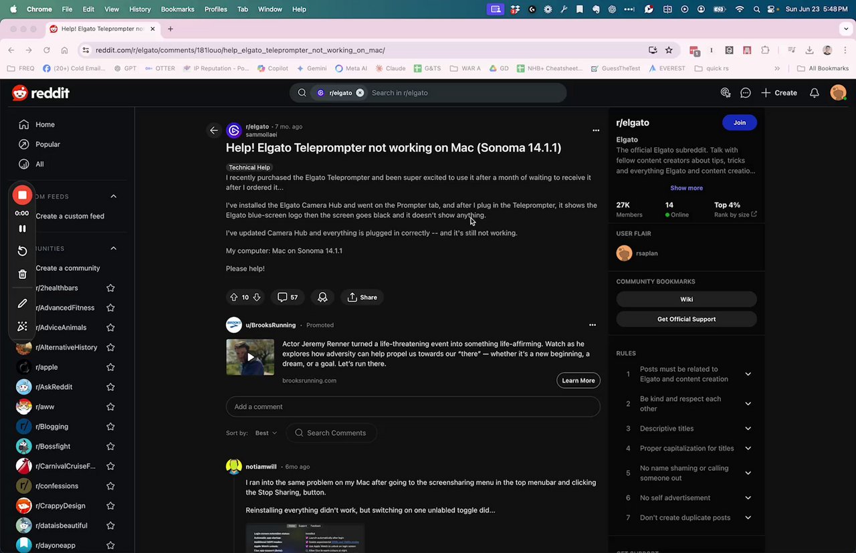856x553 pixels.
Task: Favorite r/aww with its star
Action: pos(110,407)
